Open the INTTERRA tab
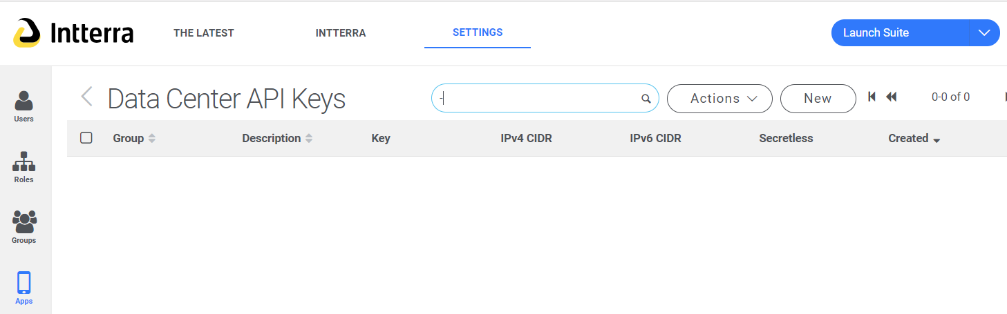The width and height of the screenshot is (1007, 314). (x=341, y=32)
